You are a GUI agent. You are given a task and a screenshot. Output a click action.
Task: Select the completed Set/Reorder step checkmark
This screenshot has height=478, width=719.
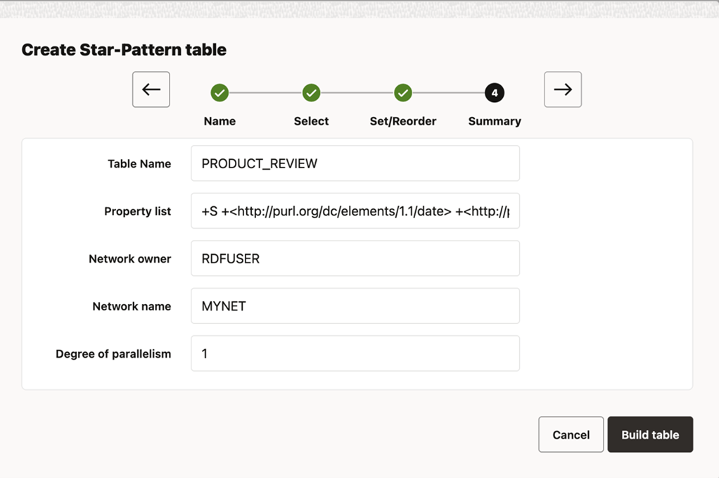(x=402, y=92)
